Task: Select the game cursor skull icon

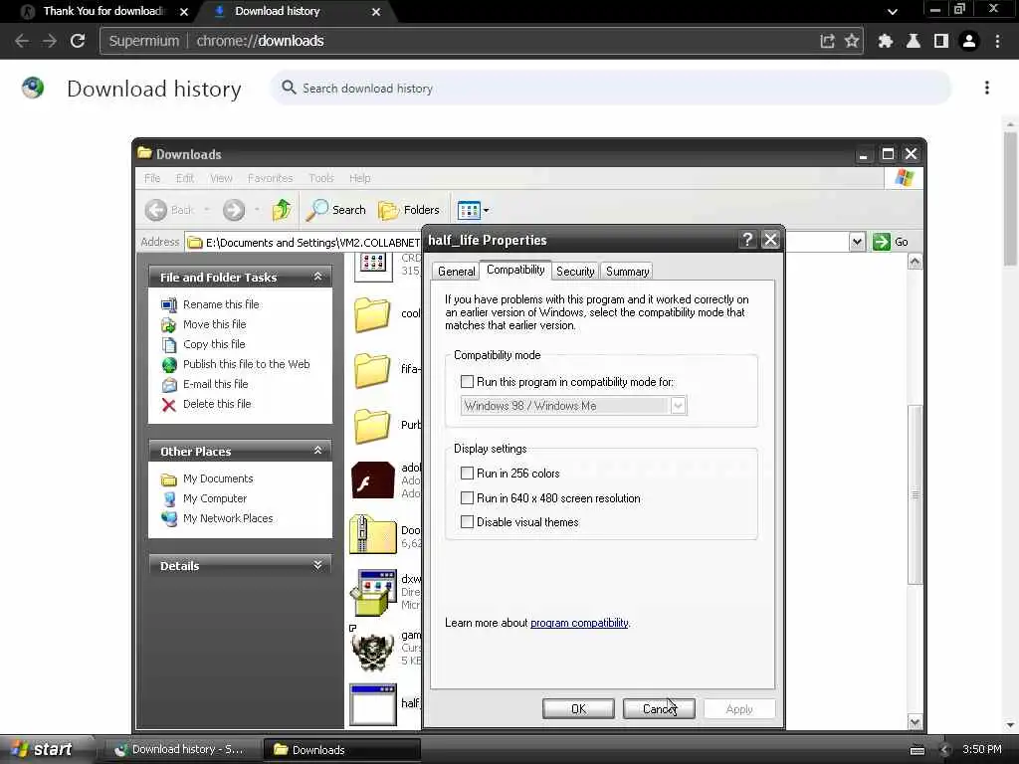Action: pyautogui.click(x=373, y=649)
